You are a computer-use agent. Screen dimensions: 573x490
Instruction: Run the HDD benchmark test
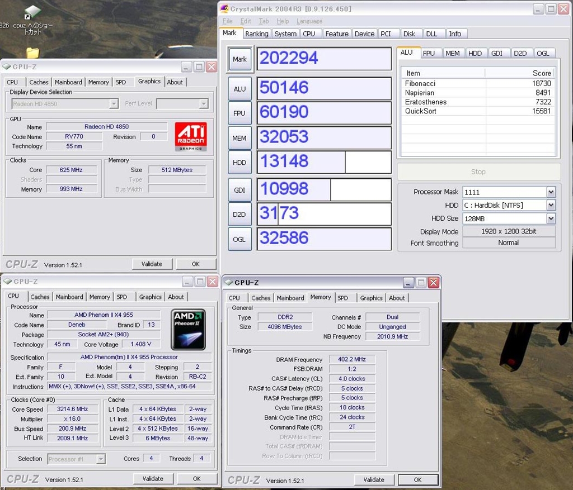239,163
